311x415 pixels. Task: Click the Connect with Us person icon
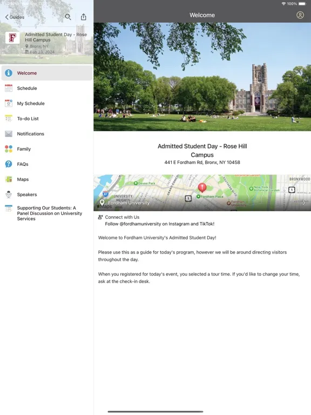tap(100, 217)
